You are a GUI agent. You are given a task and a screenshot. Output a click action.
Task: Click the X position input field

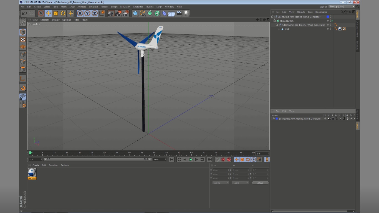221,170
